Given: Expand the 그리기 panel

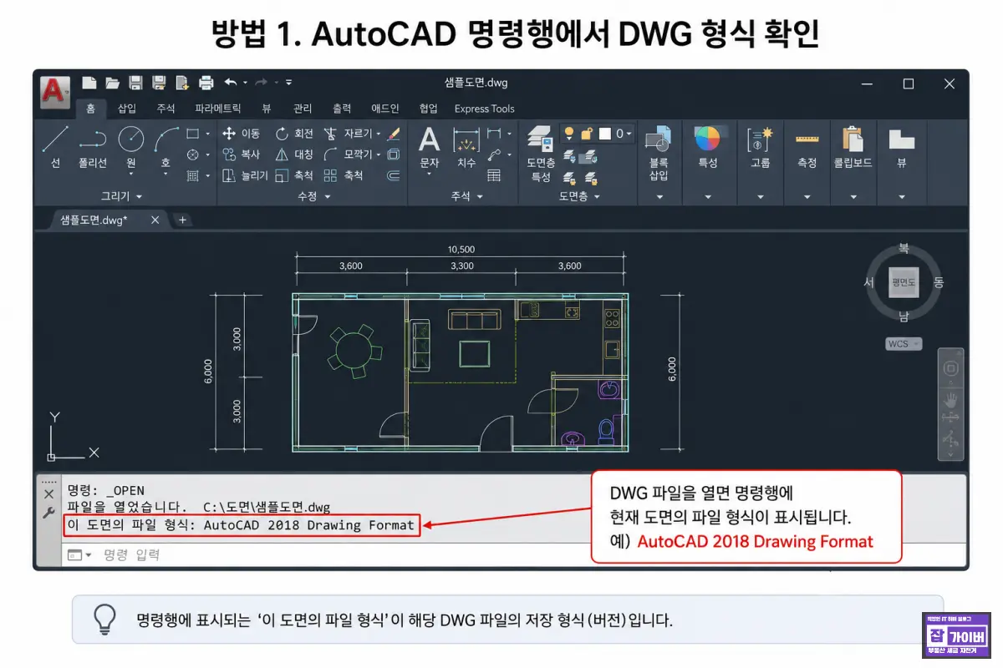Looking at the screenshot, I should 121,196.
